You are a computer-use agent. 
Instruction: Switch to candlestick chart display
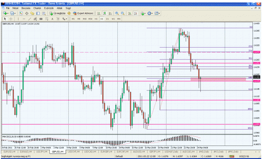[x=105, y=13]
